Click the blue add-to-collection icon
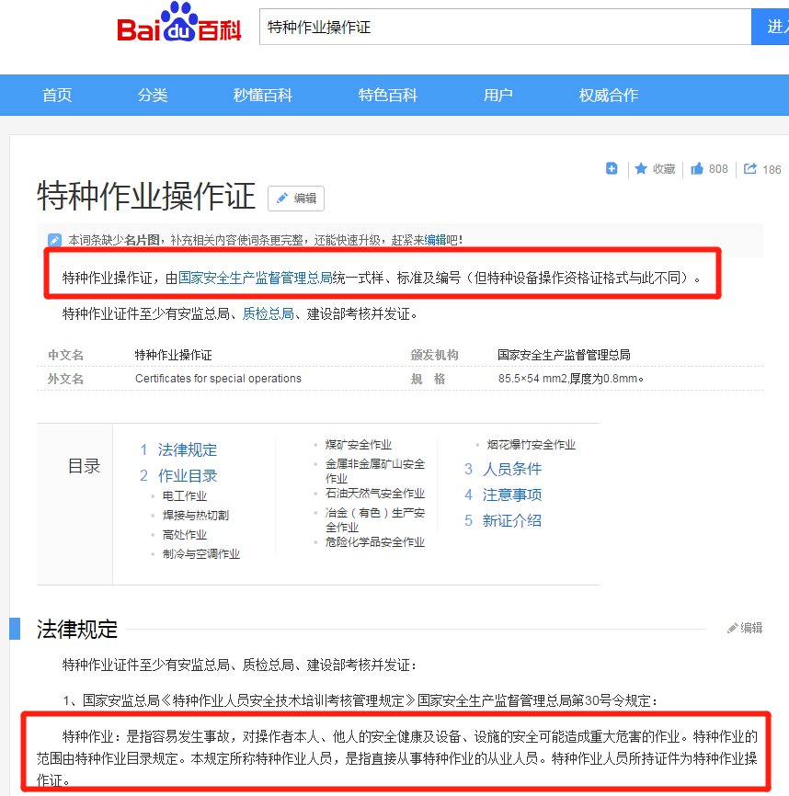The width and height of the screenshot is (789, 796). click(x=612, y=168)
